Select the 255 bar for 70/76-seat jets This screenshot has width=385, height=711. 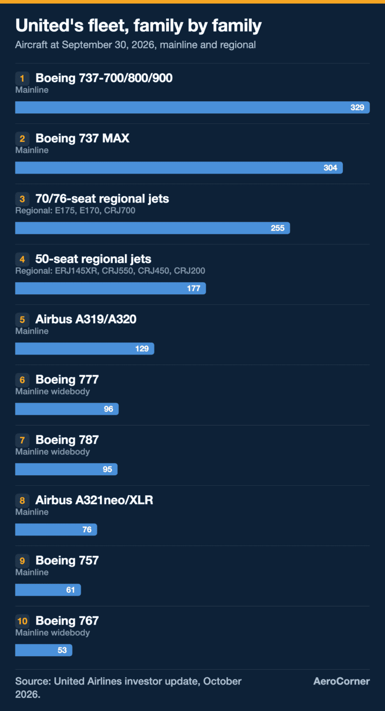152,228
